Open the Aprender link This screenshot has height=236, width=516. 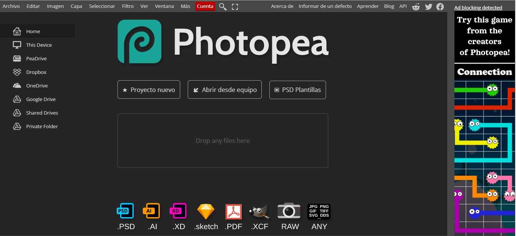point(368,6)
